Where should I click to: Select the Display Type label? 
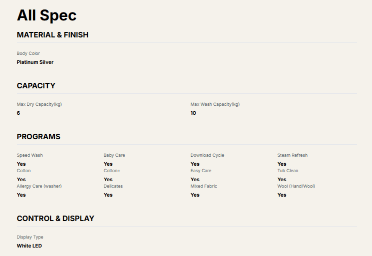[30, 237]
